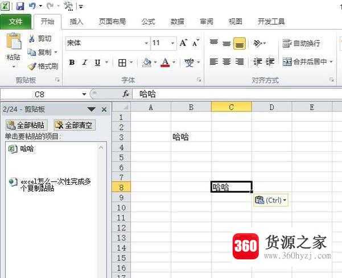The height and width of the screenshot is (278, 342).
Task: Toggle Italic formatting
Action: [x=85, y=63]
